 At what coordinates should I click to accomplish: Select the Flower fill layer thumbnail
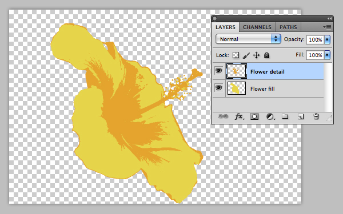[237, 88]
